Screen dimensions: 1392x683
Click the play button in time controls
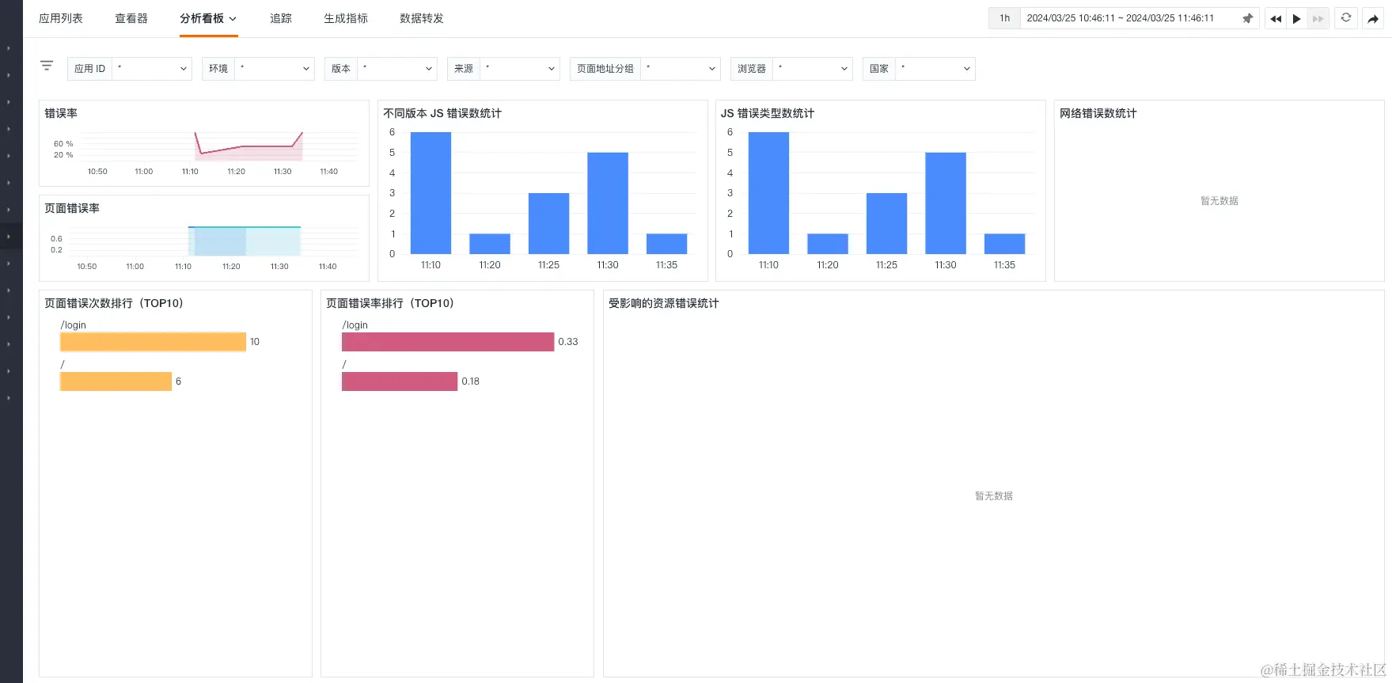click(1296, 18)
